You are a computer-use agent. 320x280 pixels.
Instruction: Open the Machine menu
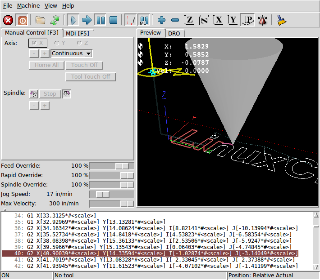[28, 6]
